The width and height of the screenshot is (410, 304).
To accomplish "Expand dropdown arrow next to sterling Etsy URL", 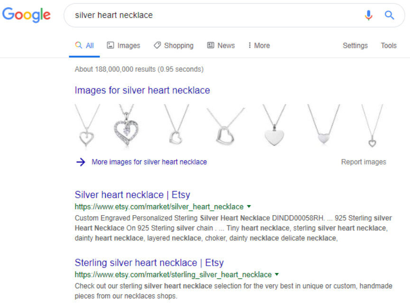I will click(x=277, y=274).
